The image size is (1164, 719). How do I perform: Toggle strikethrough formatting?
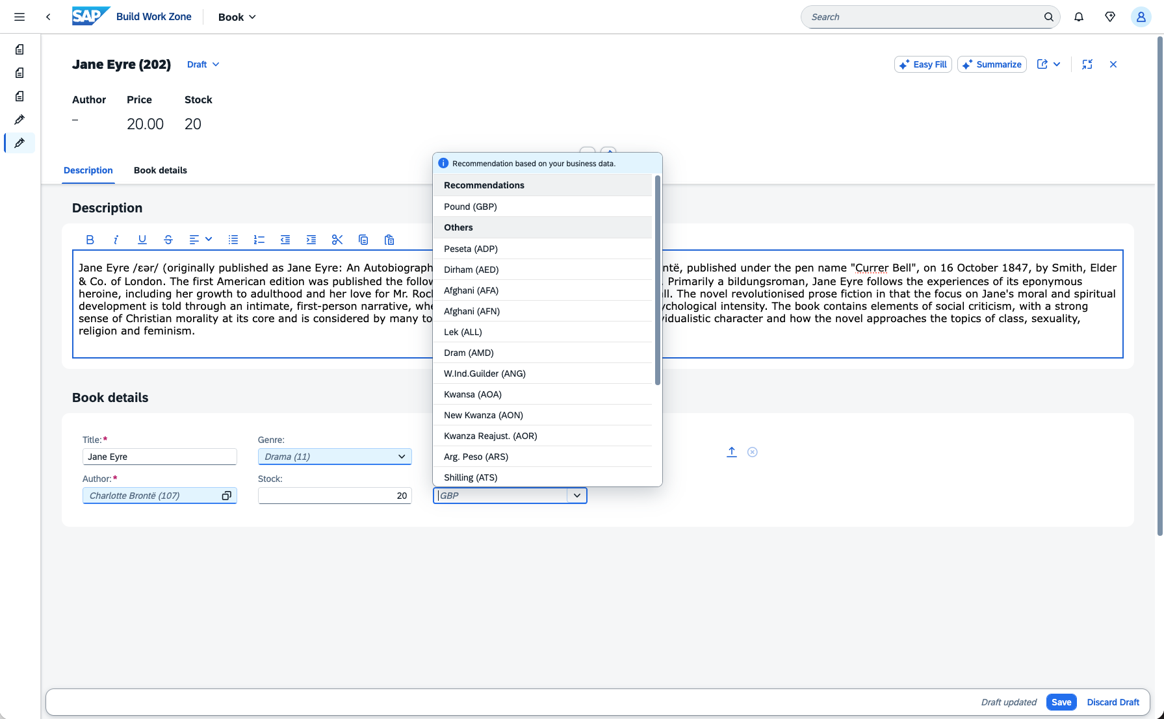pyautogui.click(x=168, y=240)
